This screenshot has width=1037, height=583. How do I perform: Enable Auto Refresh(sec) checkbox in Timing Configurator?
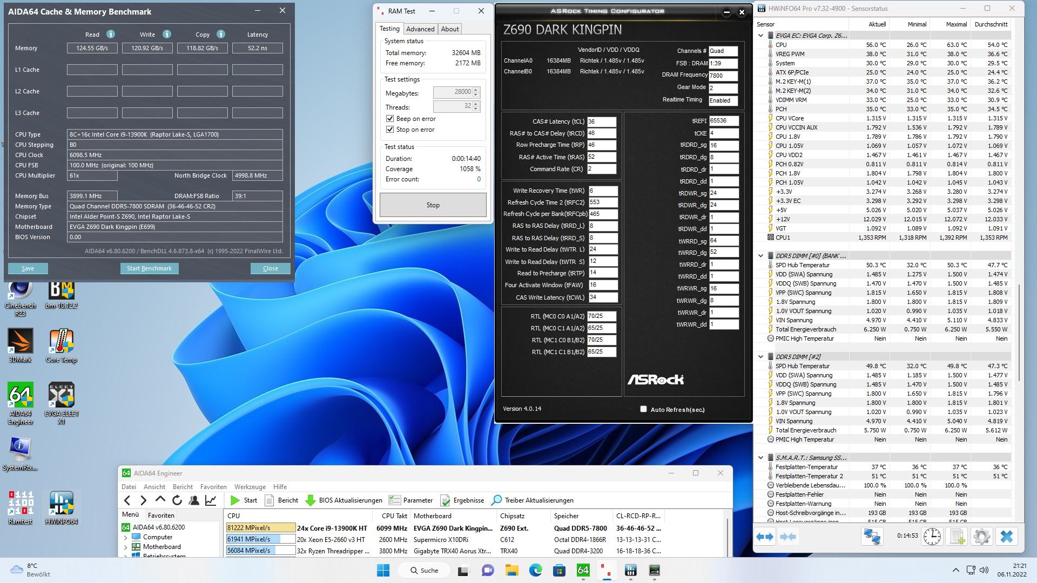pos(643,409)
